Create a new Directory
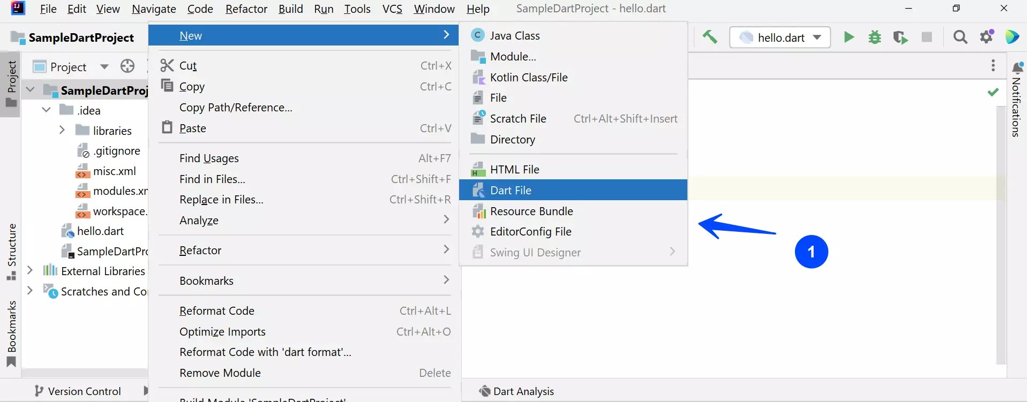 [573, 139]
